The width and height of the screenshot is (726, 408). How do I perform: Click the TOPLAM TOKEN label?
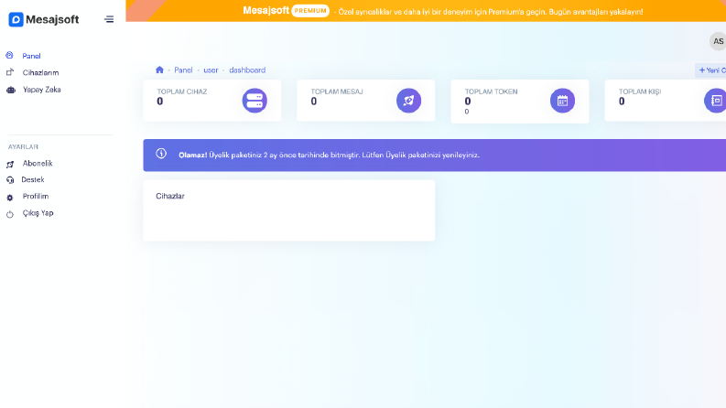click(x=492, y=91)
